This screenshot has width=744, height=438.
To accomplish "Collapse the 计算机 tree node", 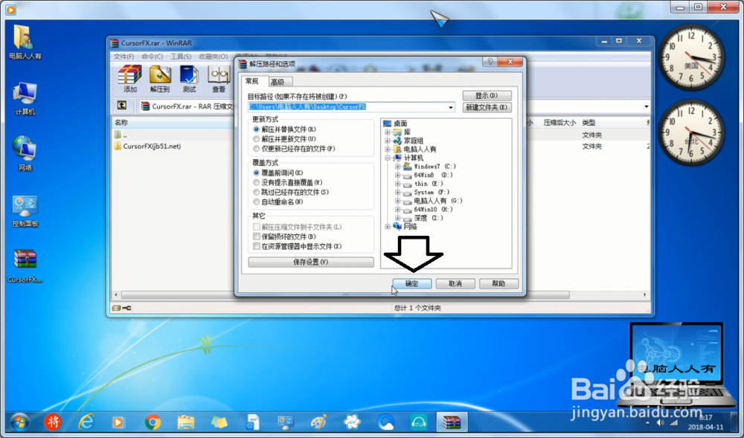I will point(388,158).
